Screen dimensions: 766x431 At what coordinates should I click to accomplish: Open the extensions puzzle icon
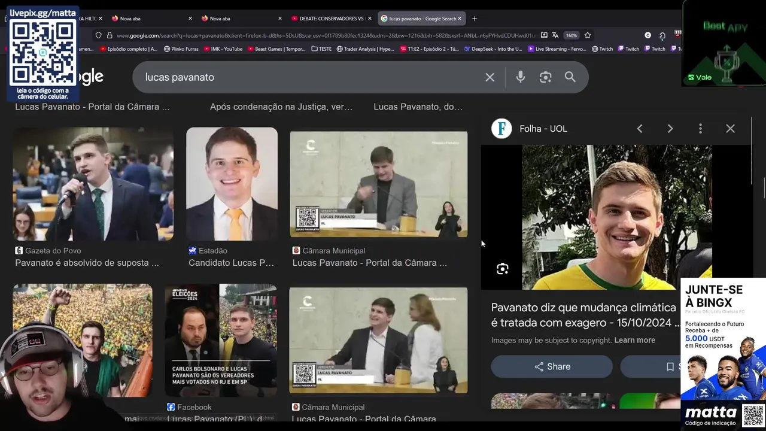click(662, 35)
